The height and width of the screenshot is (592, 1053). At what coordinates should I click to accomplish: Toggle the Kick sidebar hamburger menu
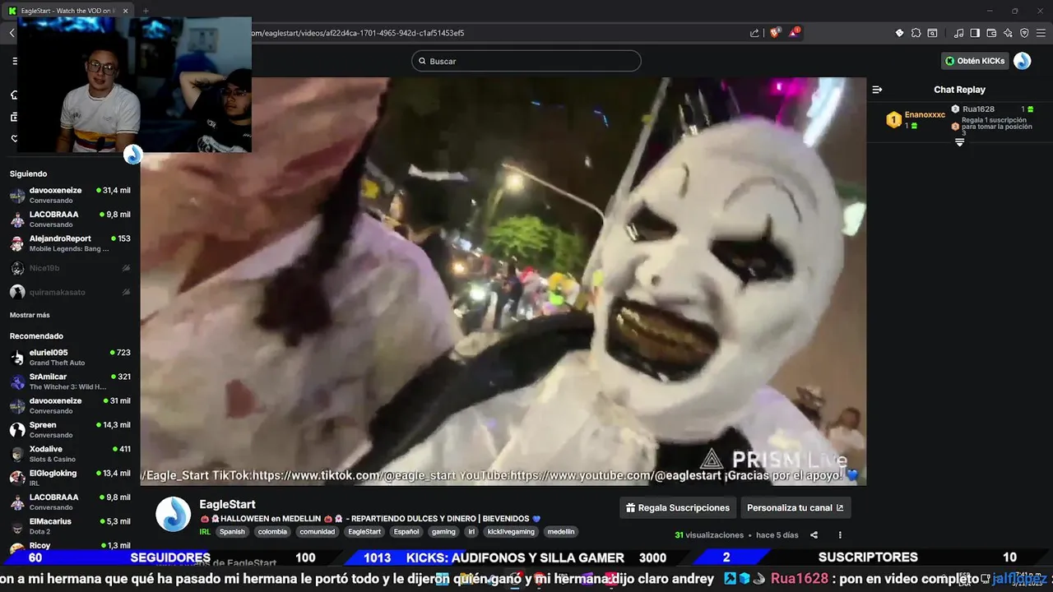15,61
